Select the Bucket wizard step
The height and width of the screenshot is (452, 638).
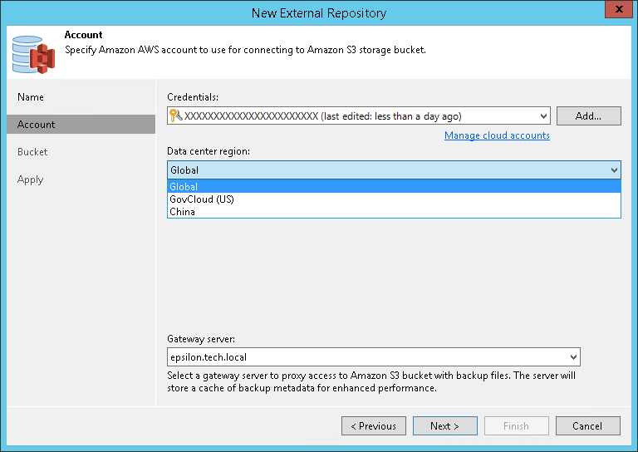[32, 152]
